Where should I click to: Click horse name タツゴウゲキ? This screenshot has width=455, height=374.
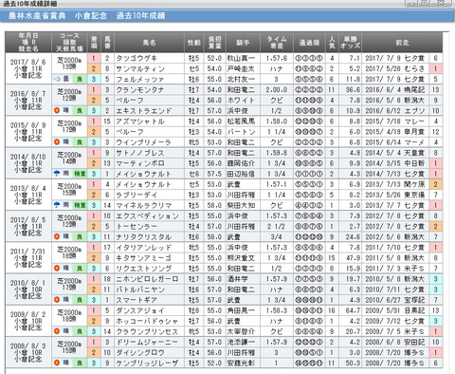(x=136, y=58)
